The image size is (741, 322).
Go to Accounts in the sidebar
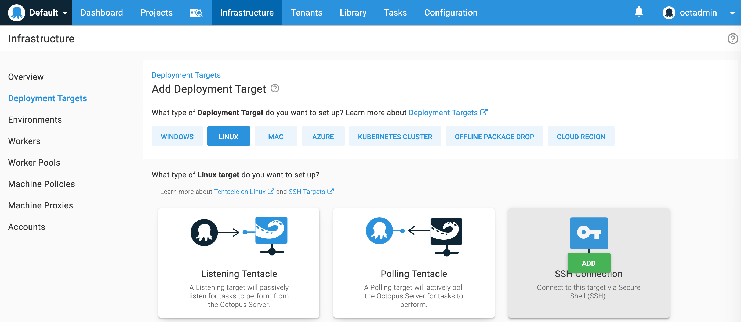[27, 227]
